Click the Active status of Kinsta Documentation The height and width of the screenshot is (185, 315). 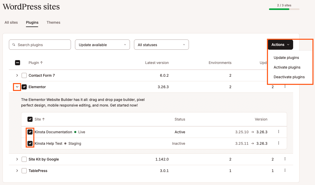coord(180,132)
